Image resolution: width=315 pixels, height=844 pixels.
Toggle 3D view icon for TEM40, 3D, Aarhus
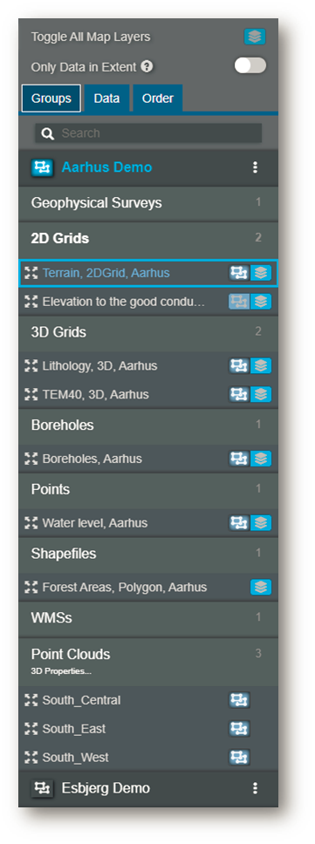coord(238,395)
